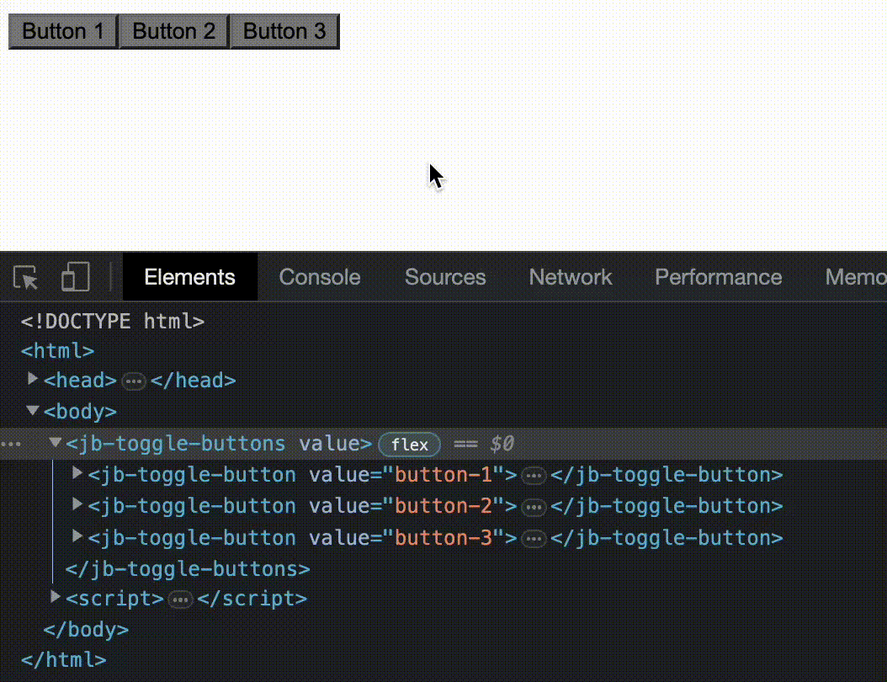Viewport: 887px width, 682px height.
Task: Open the Network panel
Action: [x=571, y=277]
